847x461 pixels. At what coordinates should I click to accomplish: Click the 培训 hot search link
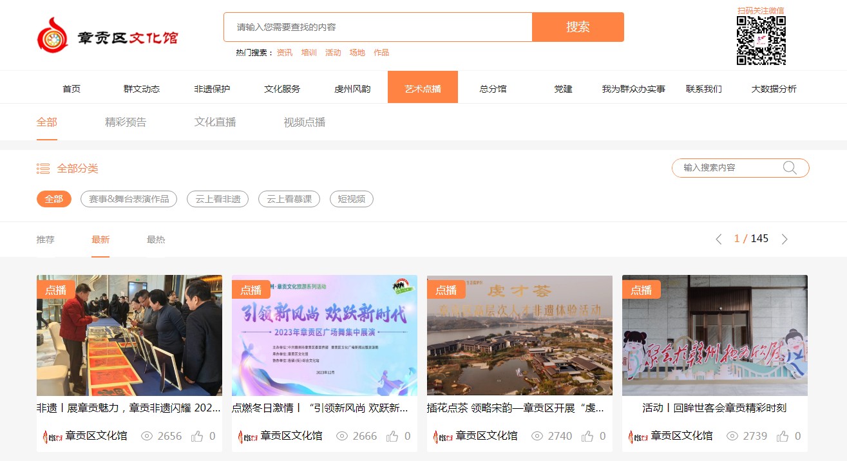pyautogui.click(x=309, y=53)
